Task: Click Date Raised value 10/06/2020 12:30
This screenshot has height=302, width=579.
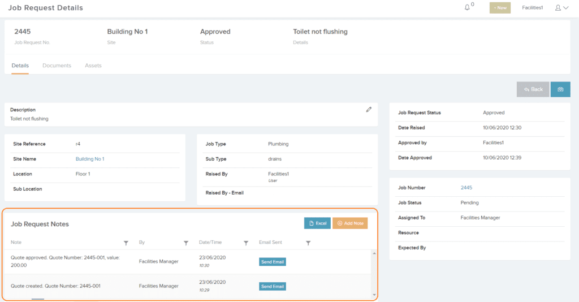Action: click(x=502, y=128)
